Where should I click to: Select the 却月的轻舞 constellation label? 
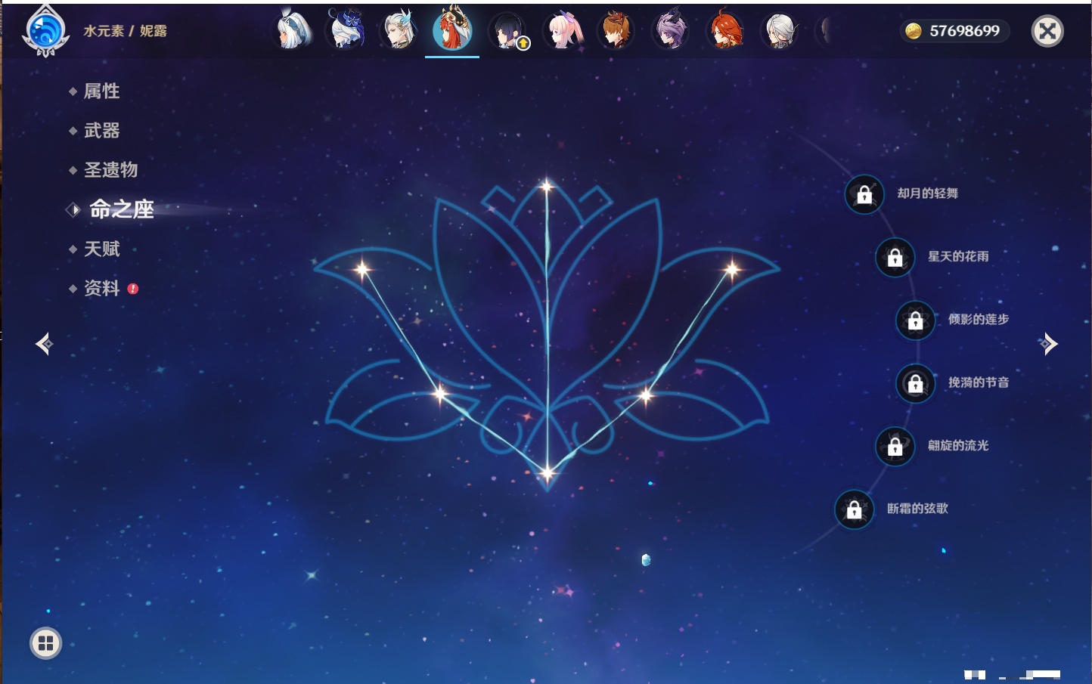[x=928, y=193]
